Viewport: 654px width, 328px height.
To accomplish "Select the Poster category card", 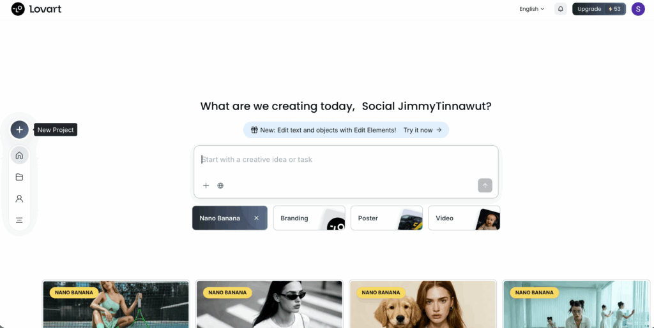I will coord(386,218).
